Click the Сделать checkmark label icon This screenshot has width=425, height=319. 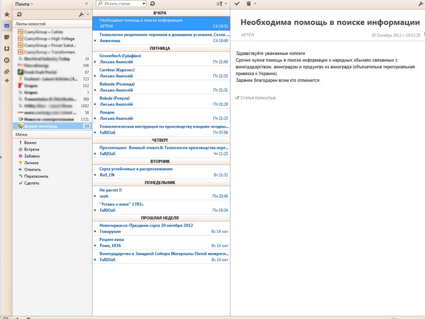pyautogui.click(x=20, y=183)
